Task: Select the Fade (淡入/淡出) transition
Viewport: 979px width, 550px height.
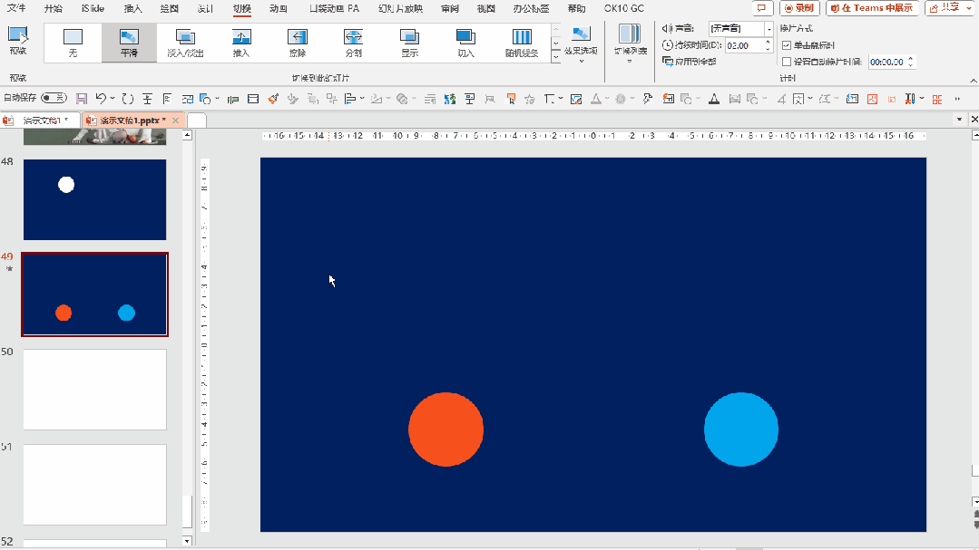Action: point(185,43)
